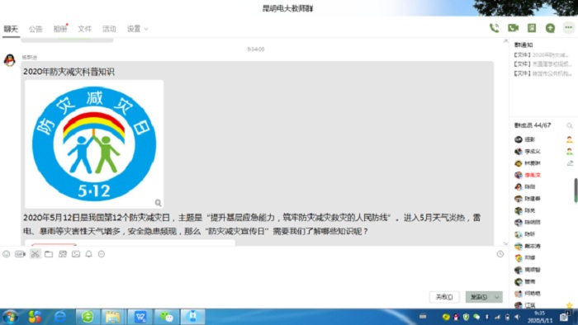The height and width of the screenshot is (325, 578).
Task: Click the chat scroll-up arrow
Action: click(x=505, y=41)
